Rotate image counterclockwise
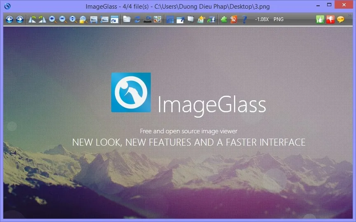Image resolution: width=356 pixels, height=222 pixels. pyautogui.click(x=32, y=19)
